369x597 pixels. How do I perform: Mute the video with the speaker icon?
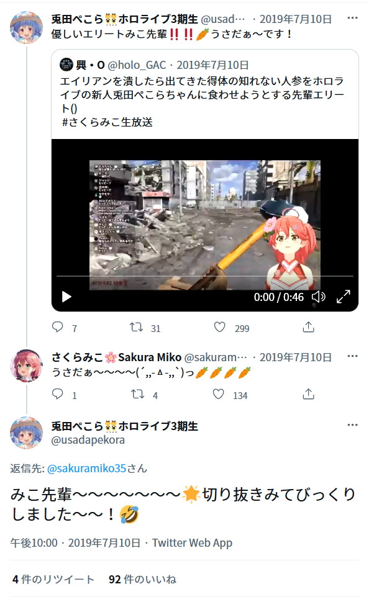pyautogui.click(x=319, y=297)
